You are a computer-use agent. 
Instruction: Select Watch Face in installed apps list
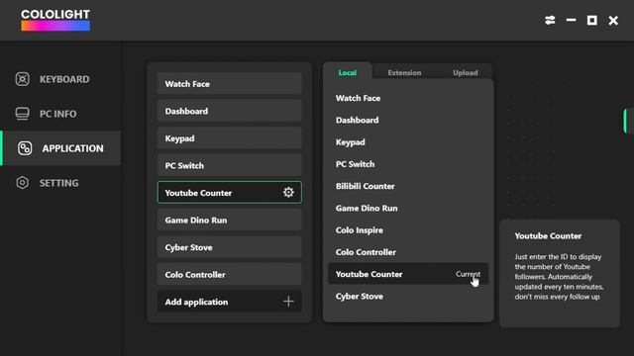click(229, 83)
